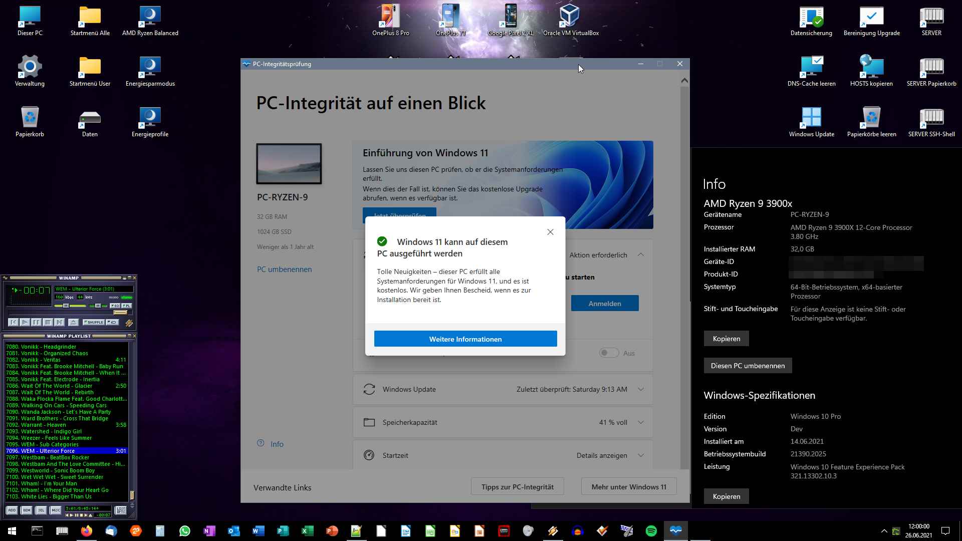Viewport: 962px width, 541px height.
Task: Click Windows Start button
Action: [12, 530]
